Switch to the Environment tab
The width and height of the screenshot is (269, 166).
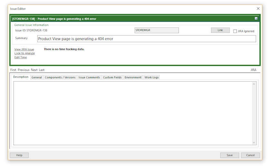(x=133, y=77)
